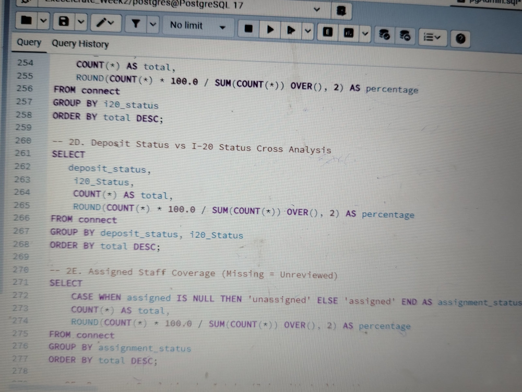Click line number 270 in gutter
This screenshot has height=392, width=522.
tap(21, 269)
